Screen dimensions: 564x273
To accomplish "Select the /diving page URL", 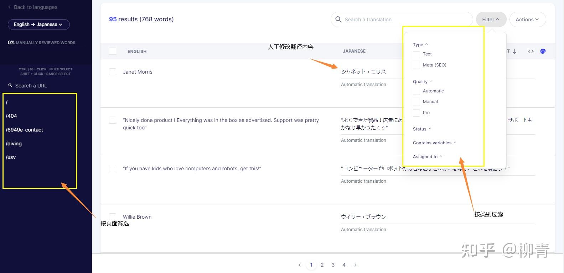I will [x=14, y=144].
